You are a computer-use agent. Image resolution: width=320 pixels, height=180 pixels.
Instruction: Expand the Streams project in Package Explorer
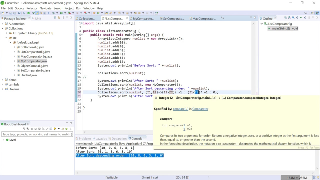click(x=2, y=89)
